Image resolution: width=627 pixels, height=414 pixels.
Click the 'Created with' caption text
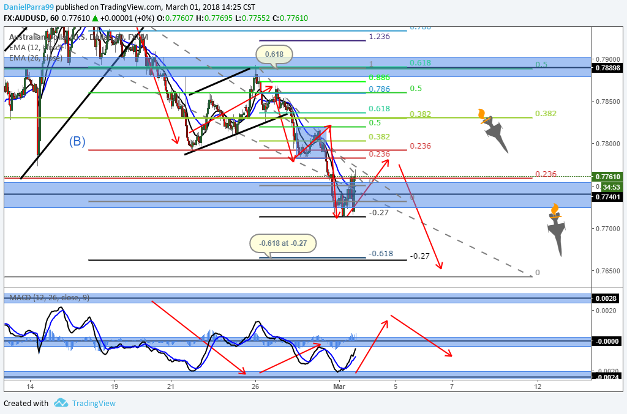pos(26,403)
